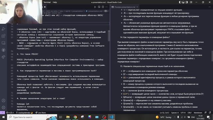
Task: Click line 74 about let and read
Action: click(41, 98)
